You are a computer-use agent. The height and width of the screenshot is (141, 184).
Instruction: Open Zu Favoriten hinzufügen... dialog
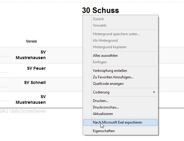pyautogui.click(x=113, y=77)
